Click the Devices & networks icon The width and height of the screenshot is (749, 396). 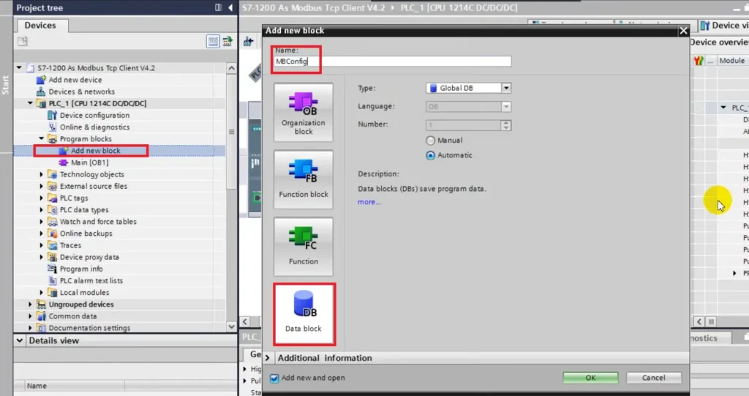(x=42, y=91)
